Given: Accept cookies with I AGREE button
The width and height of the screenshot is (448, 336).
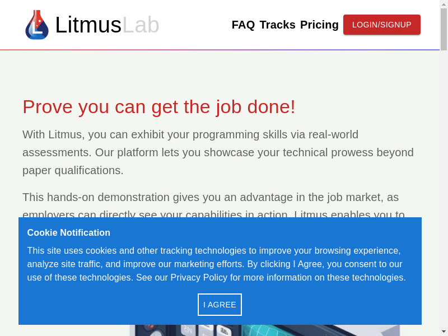Looking at the screenshot, I should pyautogui.click(x=220, y=305).
